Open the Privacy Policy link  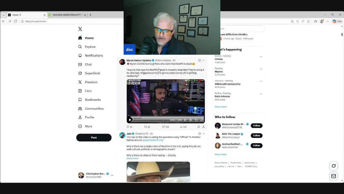click(x=236, y=163)
